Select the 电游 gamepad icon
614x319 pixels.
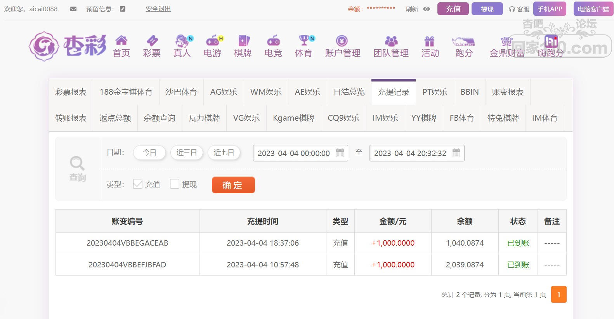click(212, 40)
